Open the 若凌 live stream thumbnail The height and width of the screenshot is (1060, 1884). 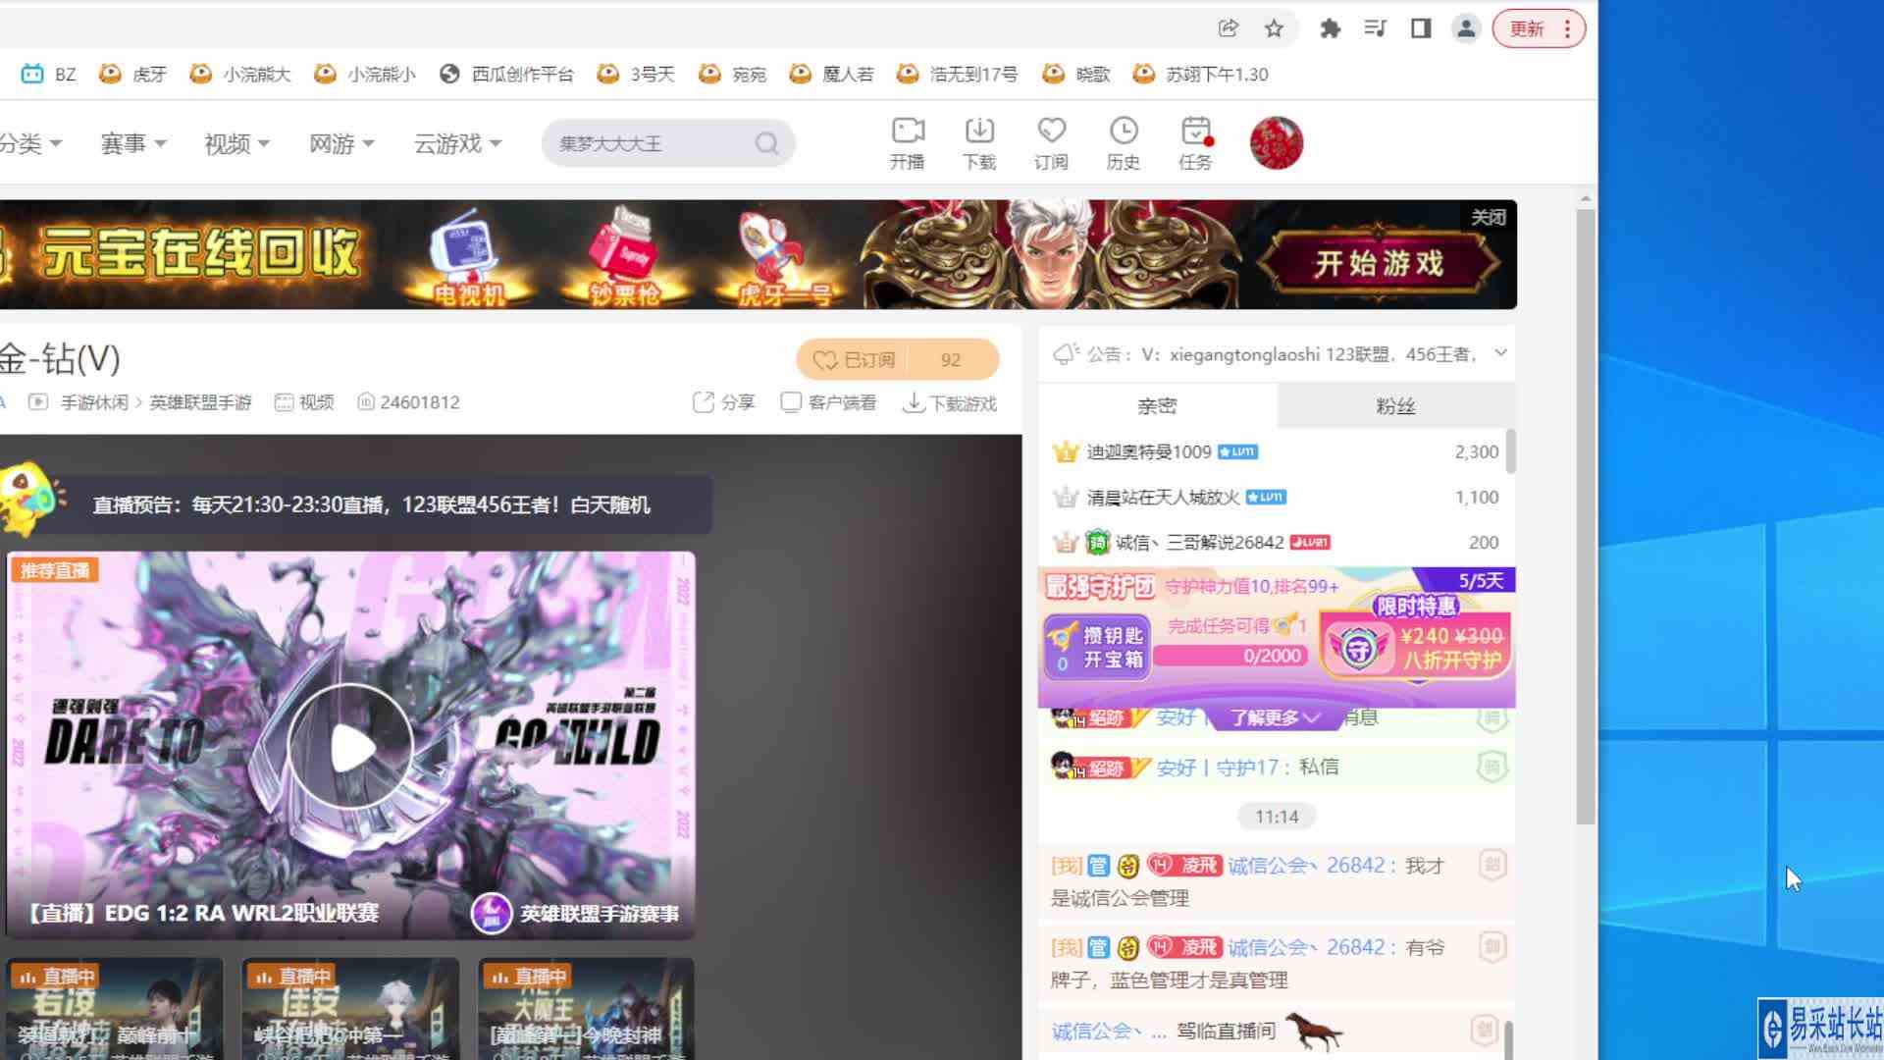point(115,1009)
